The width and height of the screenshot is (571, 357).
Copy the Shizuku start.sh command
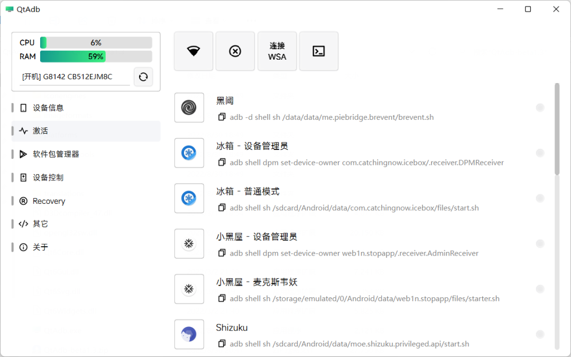[x=222, y=344]
